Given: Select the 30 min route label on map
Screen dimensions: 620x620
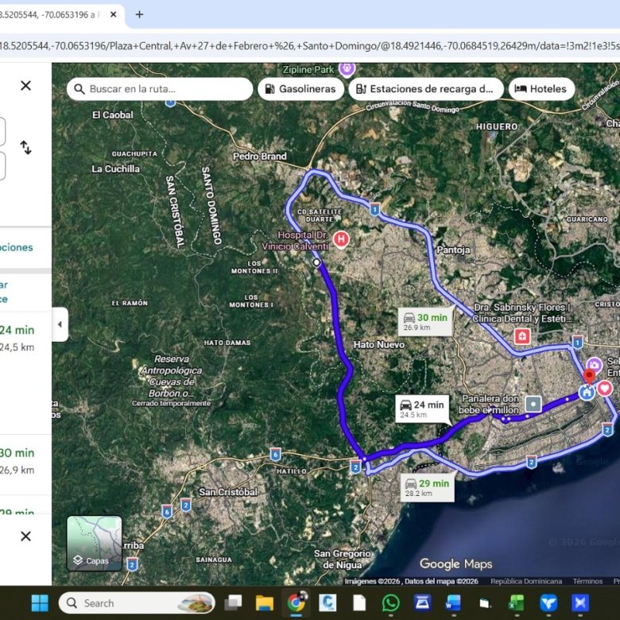Looking at the screenshot, I should (425, 322).
